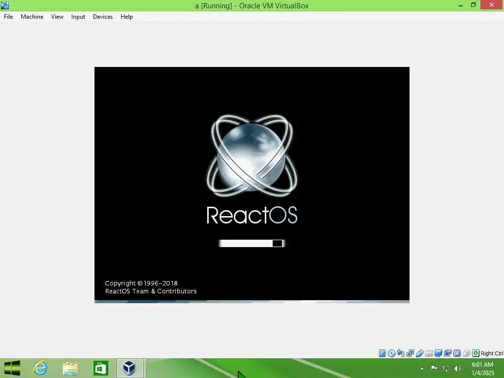Click the host key capture arrow icon
The height and width of the screenshot is (378, 504).
[x=476, y=353]
